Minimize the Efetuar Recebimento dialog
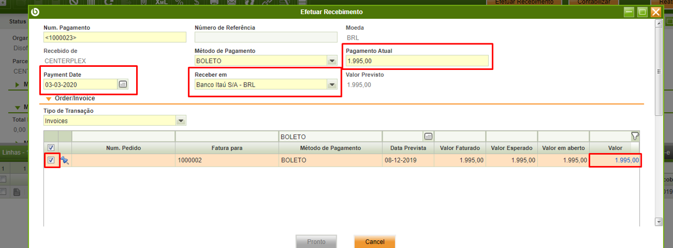This screenshot has height=248, width=673. click(629, 12)
